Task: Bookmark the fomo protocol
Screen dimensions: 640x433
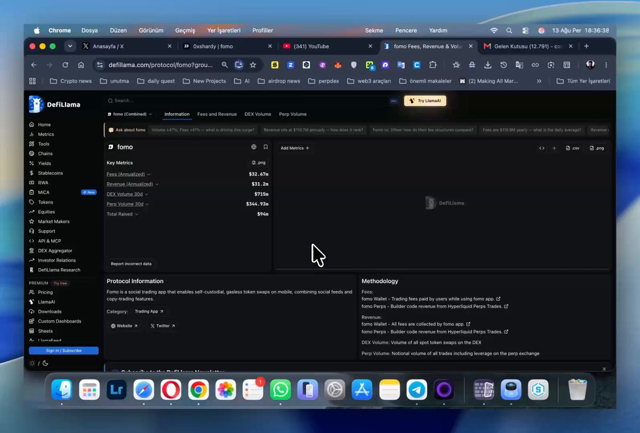Action: click(266, 147)
